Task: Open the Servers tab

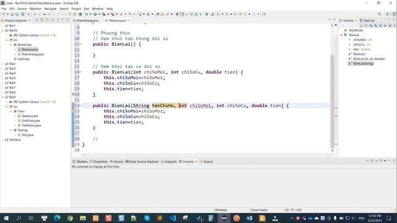Action: coord(117,162)
